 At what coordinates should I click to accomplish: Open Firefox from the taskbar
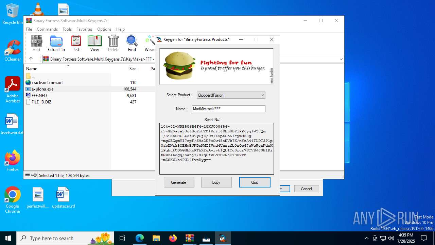[x=173, y=238]
